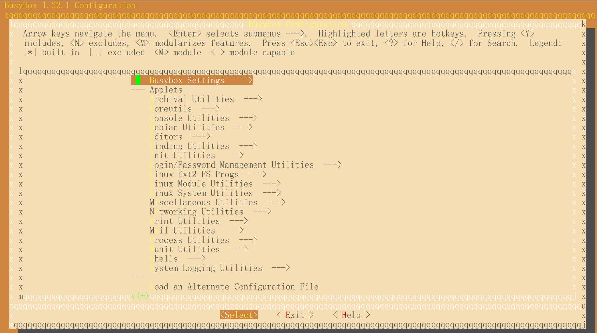The width and height of the screenshot is (597, 333).
Task: Open Process Utilities submenu
Action: pyautogui.click(x=203, y=240)
